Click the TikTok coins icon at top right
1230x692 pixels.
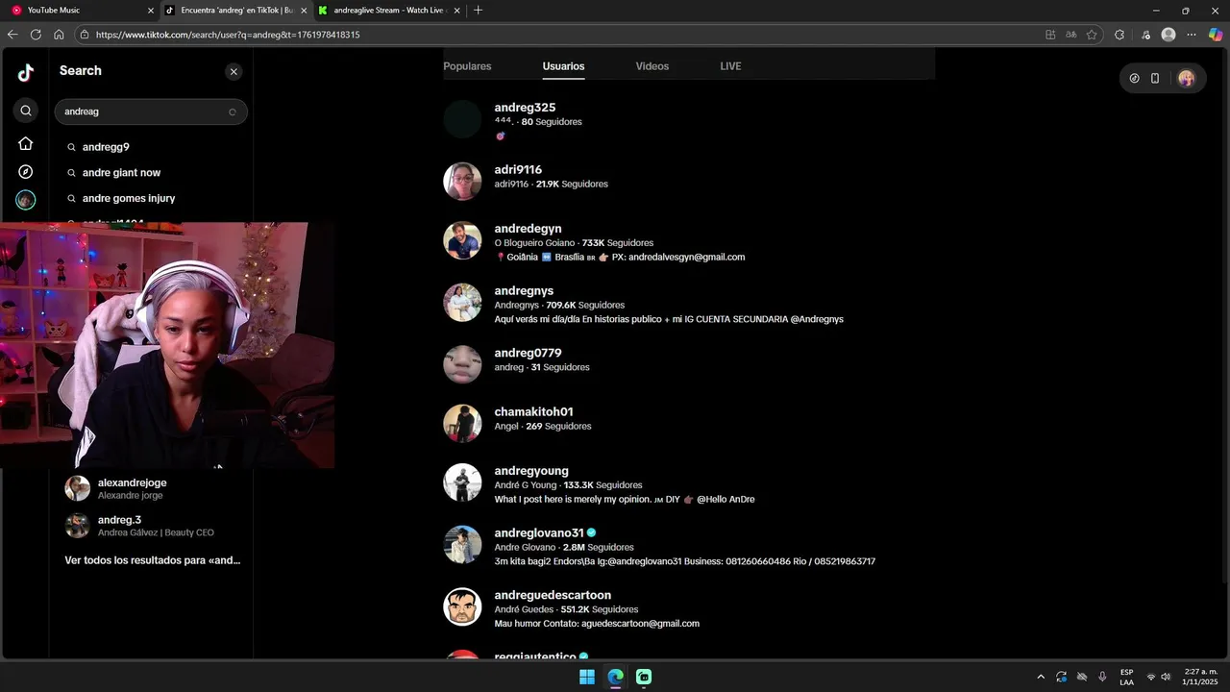[x=1134, y=79]
